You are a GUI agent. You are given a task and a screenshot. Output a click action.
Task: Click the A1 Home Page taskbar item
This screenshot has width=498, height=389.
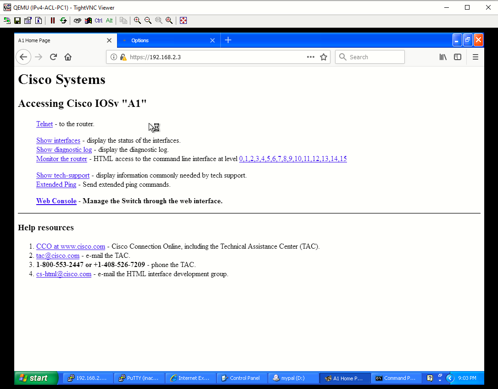[x=345, y=378]
